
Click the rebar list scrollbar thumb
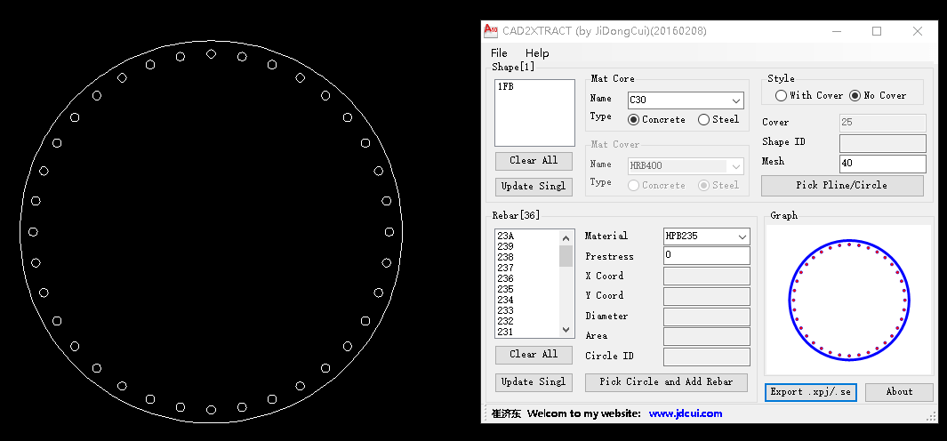(566, 256)
